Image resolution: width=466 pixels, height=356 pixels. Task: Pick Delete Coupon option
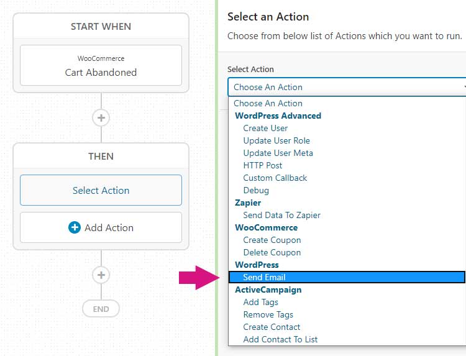point(272,253)
